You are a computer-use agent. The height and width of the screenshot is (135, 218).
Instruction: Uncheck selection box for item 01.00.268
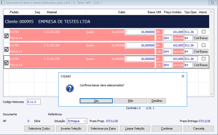point(6,36)
